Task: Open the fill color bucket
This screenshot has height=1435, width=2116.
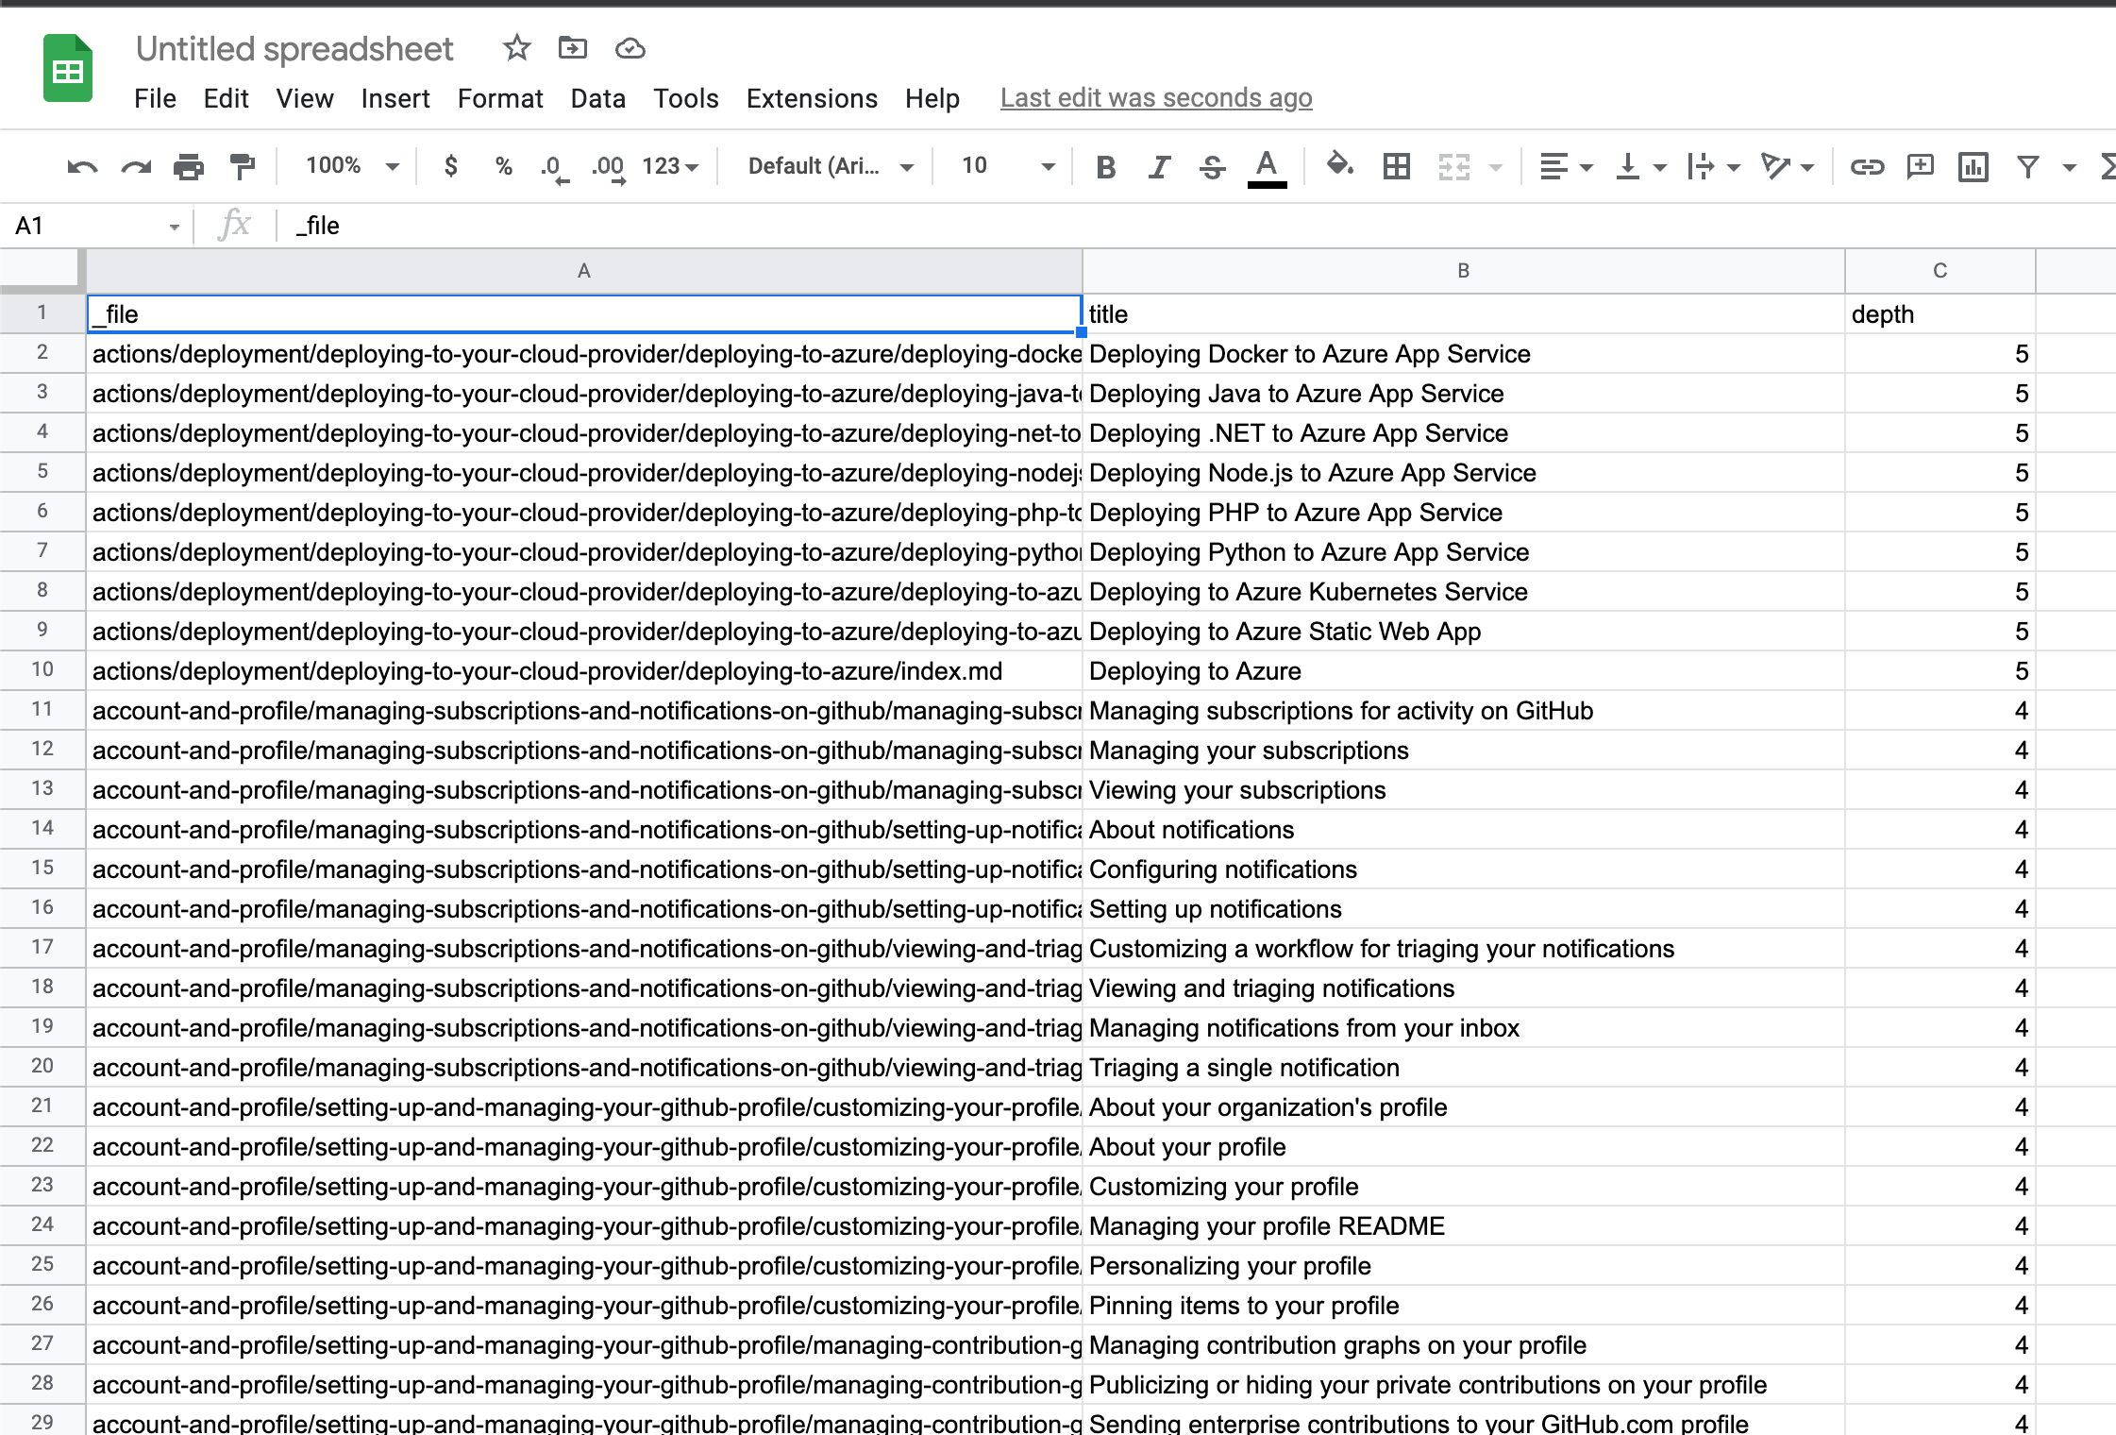Action: (1339, 166)
